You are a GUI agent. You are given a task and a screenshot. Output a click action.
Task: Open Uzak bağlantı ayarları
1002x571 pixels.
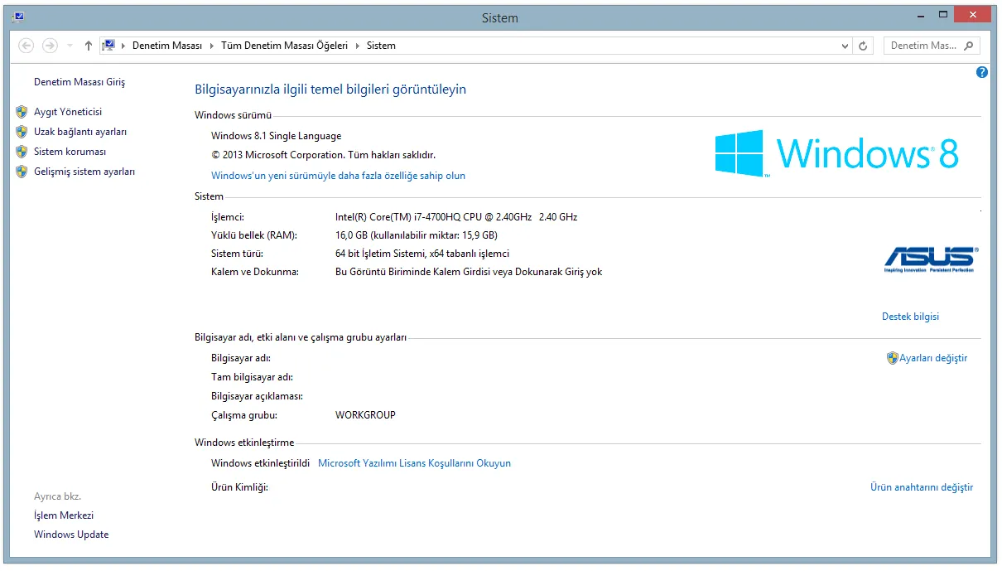pyautogui.click(x=80, y=132)
